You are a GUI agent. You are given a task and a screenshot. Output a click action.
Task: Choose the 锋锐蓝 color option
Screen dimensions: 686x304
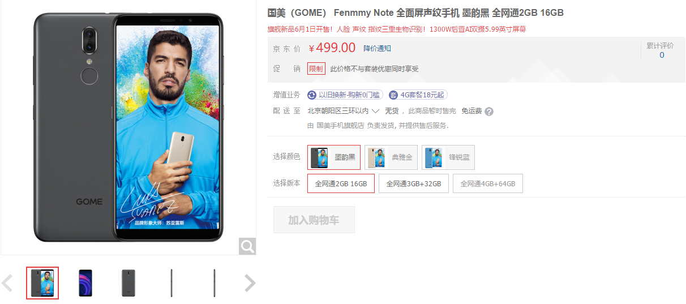click(x=448, y=157)
